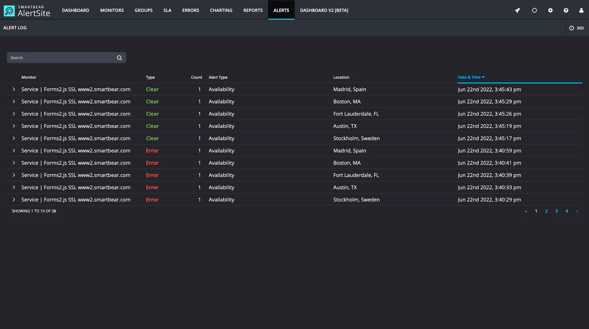Click the search magnifier icon
Screen dimensions: 589x329
pyautogui.click(x=119, y=58)
